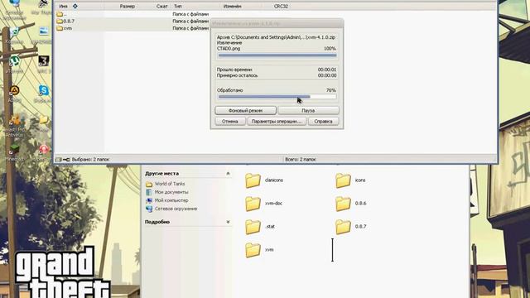Click the Фоновый режим button
This screenshot has height=298, width=530.
point(245,110)
